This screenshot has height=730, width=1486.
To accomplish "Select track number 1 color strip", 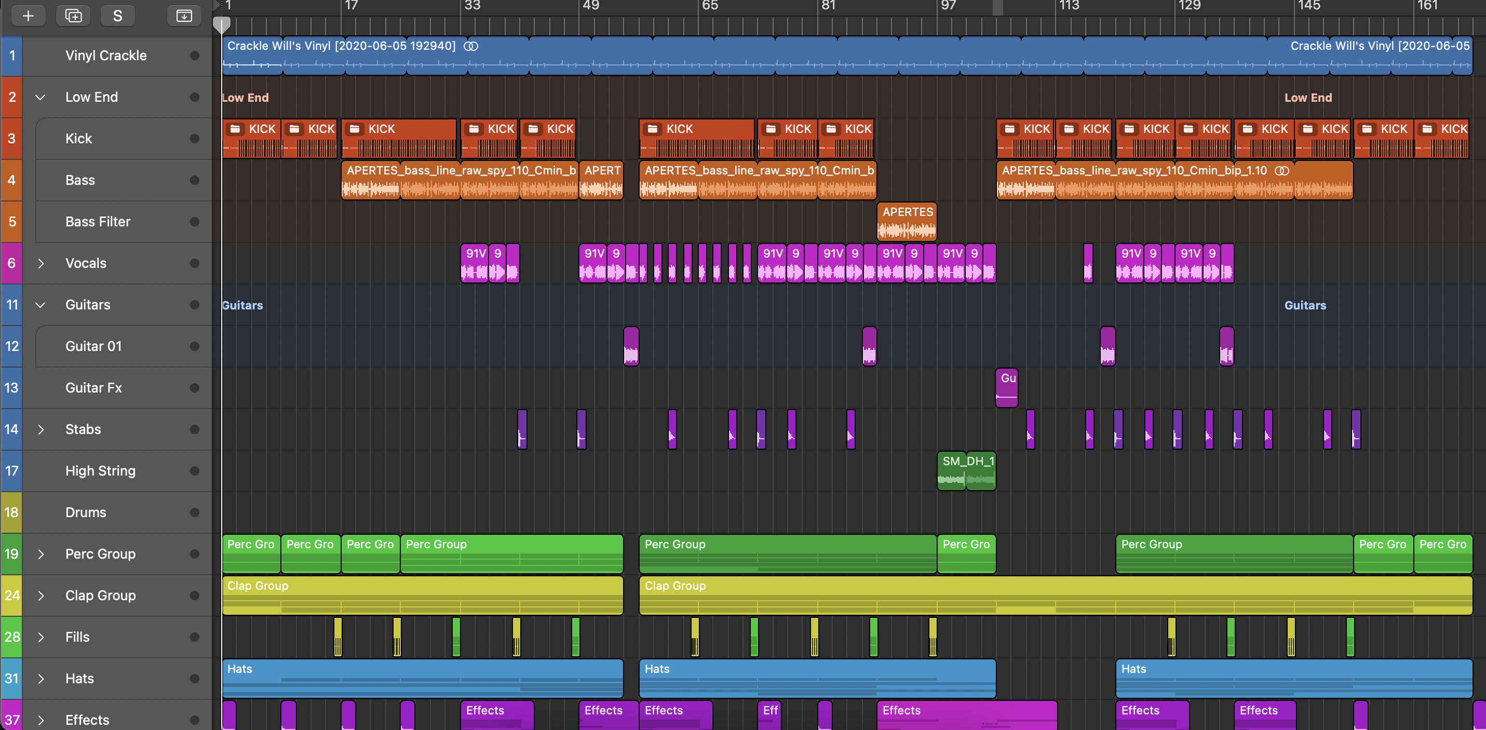I will pos(11,56).
